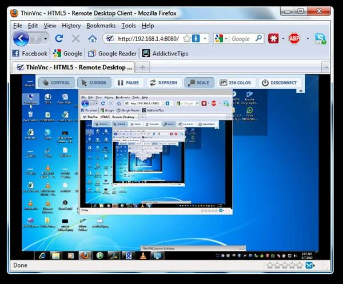Open the green uTorrent icon in remote taskbar
Screen dimensions: 343x284
click(99, 255)
